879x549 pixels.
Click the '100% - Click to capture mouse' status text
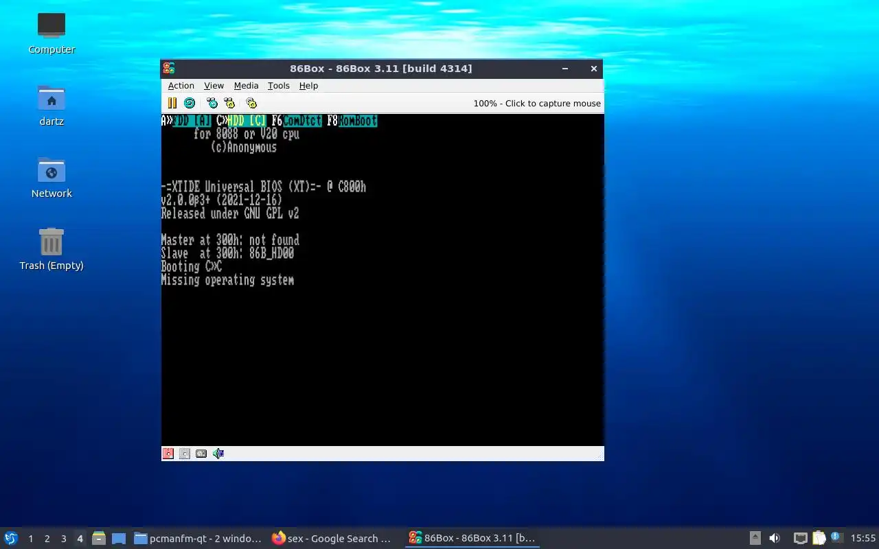tap(537, 103)
